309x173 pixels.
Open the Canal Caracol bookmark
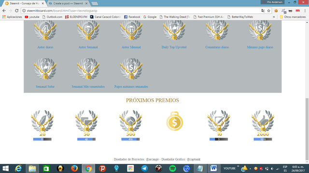pos(105,17)
